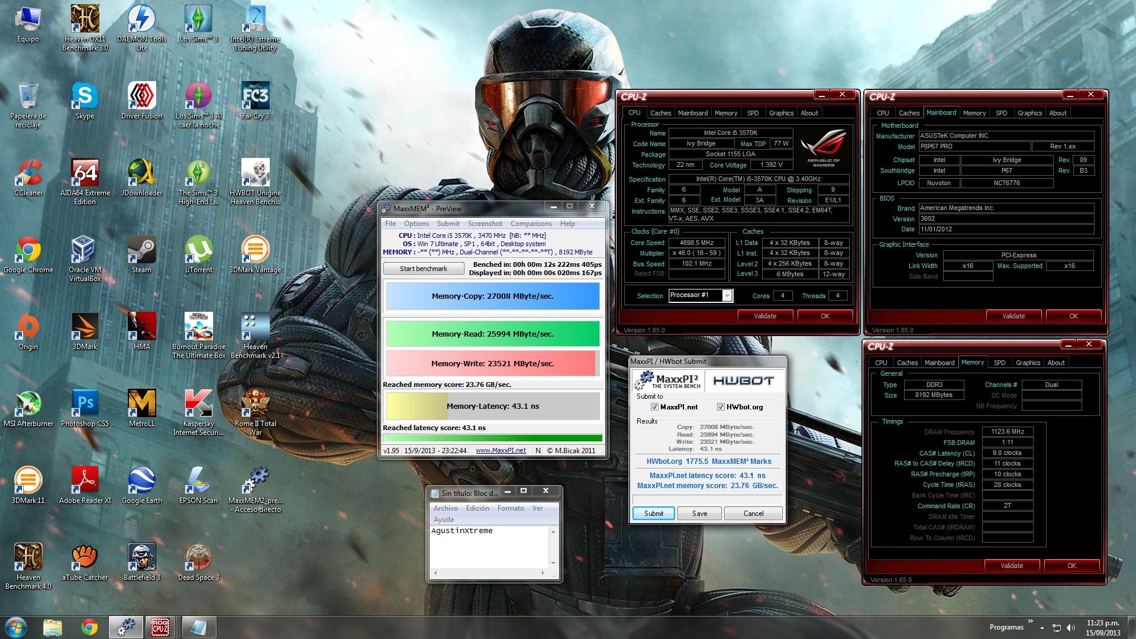Switch to Caches tab in CPU window
This screenshot has width=1136, height=639.
(660, 113)
